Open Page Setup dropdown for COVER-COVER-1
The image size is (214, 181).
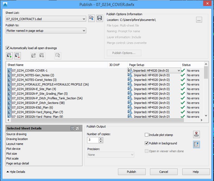click(x=179, y=71)
